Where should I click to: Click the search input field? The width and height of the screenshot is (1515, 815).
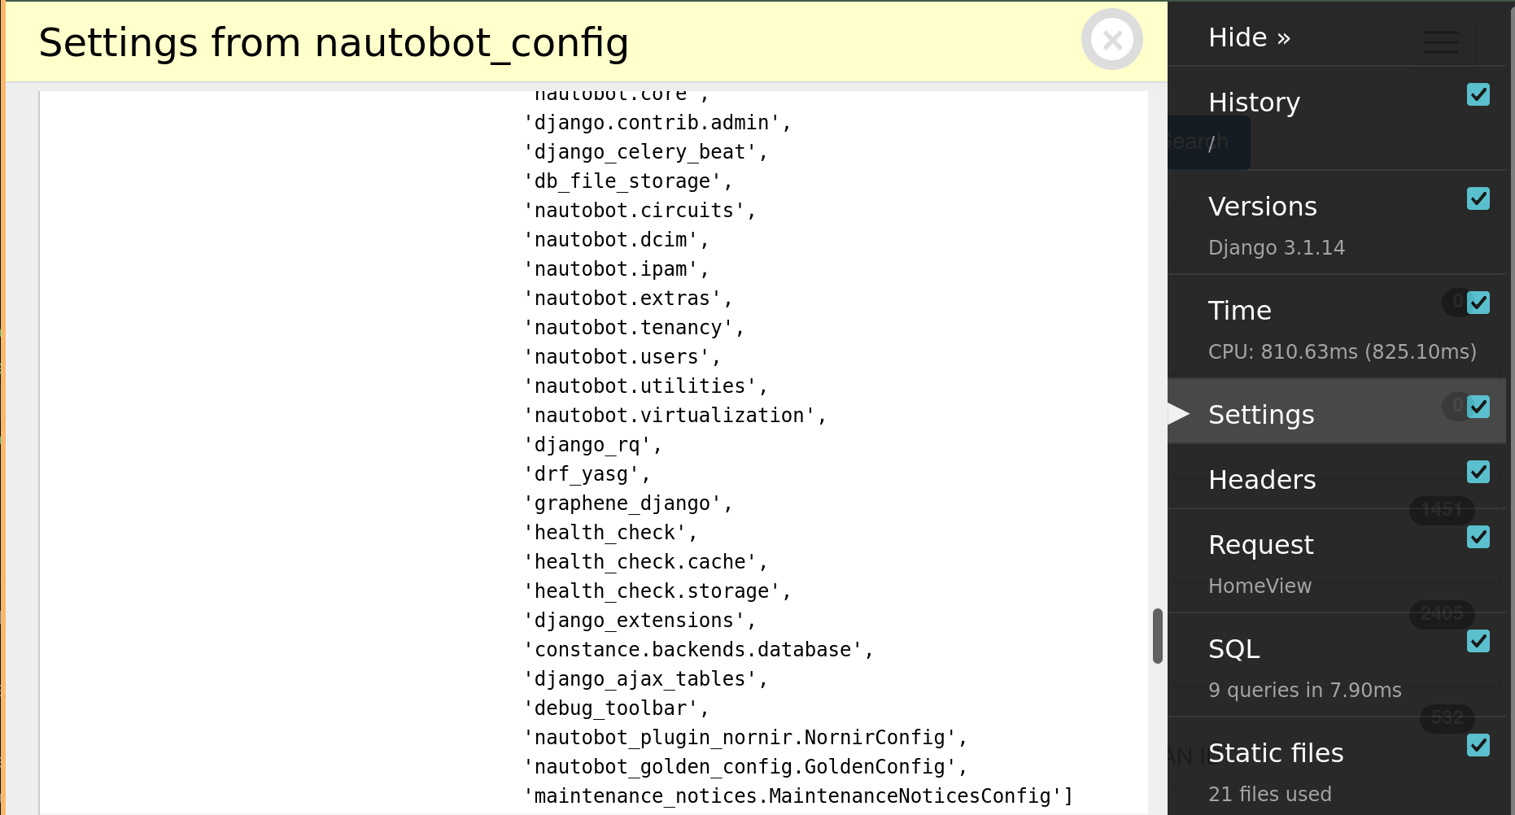pos(1204,142)
